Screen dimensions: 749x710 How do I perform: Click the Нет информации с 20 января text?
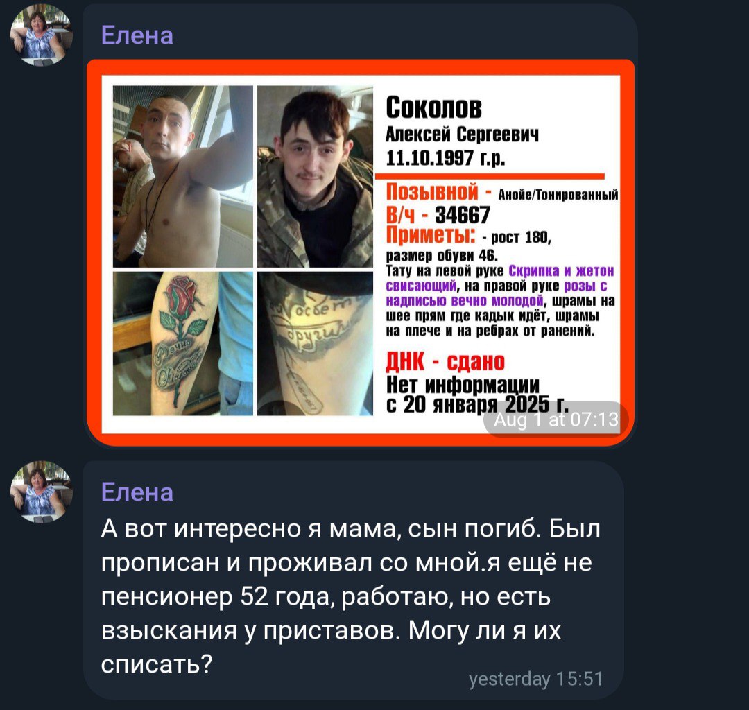tap(477, 395)
